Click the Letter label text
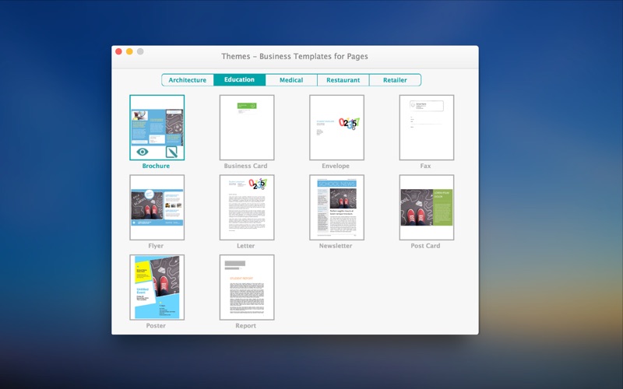 (x=245, y=246)
